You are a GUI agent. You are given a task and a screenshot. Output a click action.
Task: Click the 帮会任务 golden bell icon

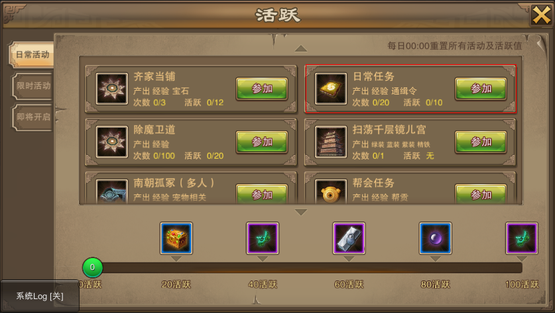click(x=331, y=192)
